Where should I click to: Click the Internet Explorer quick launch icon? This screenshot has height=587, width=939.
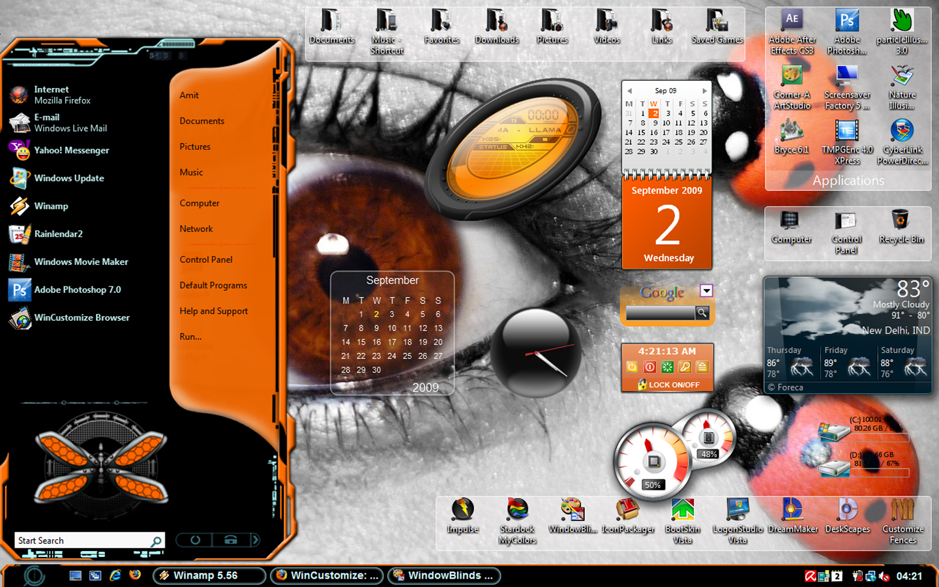point(115,575)
